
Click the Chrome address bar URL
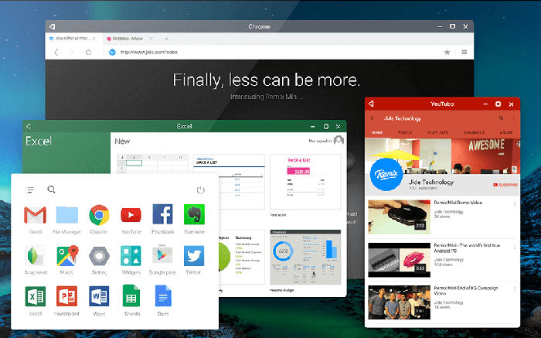click(148, 52)
